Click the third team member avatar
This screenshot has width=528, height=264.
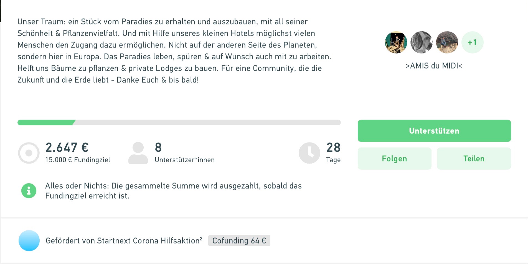[447, 42]
